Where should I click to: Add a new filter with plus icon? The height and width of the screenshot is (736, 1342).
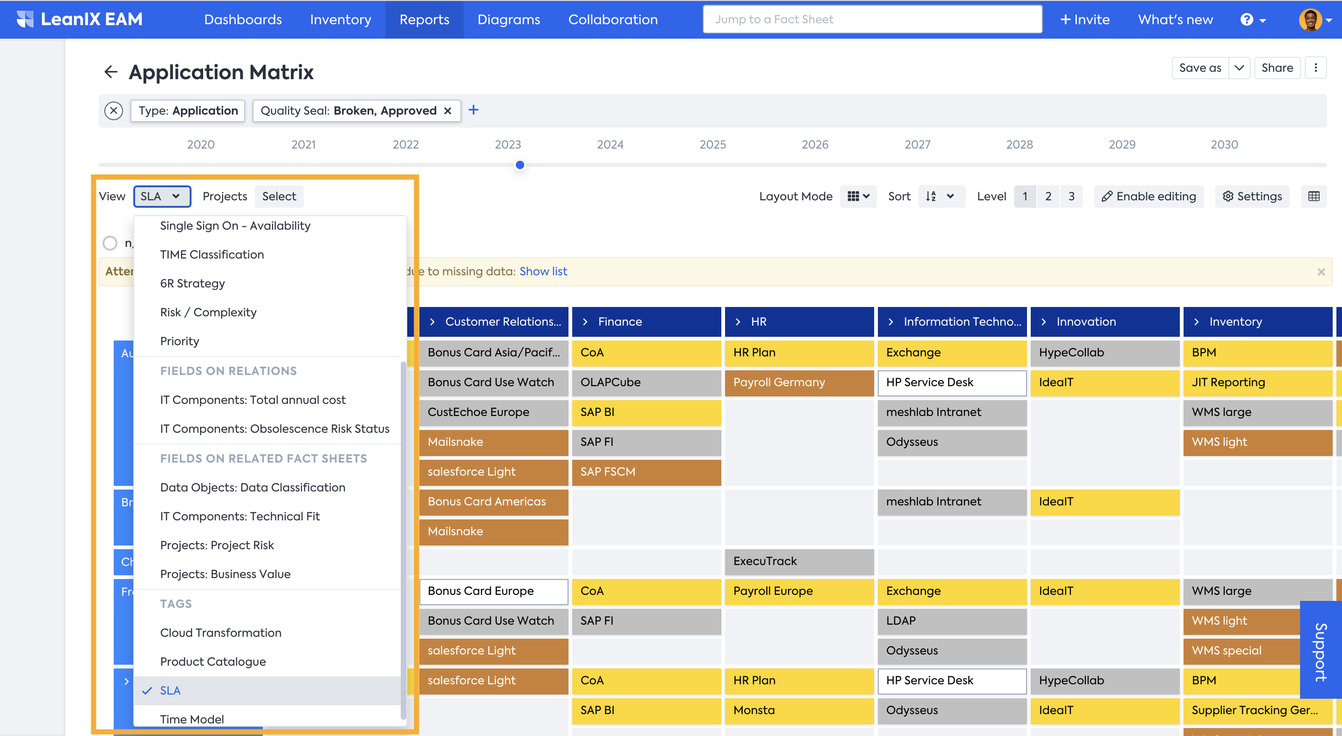pyautogui.click(x=473, y=110)
